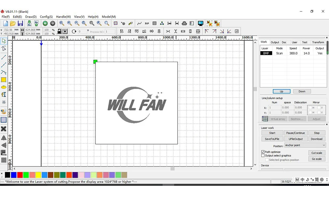Screen dimensions: 329x197
Task: Check the Y row mirror H checkbox
Action: tap(310, 112)
